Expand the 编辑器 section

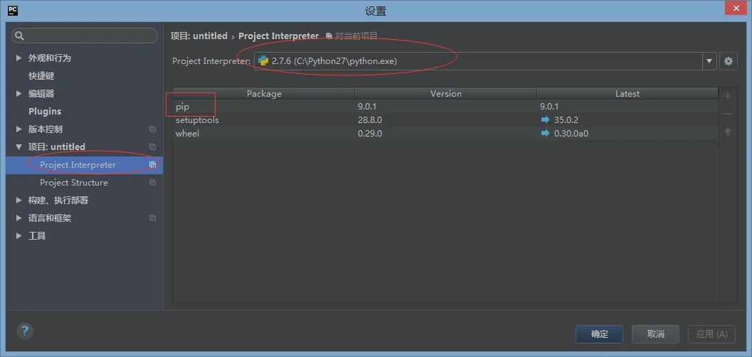click(x=19, y=93)
